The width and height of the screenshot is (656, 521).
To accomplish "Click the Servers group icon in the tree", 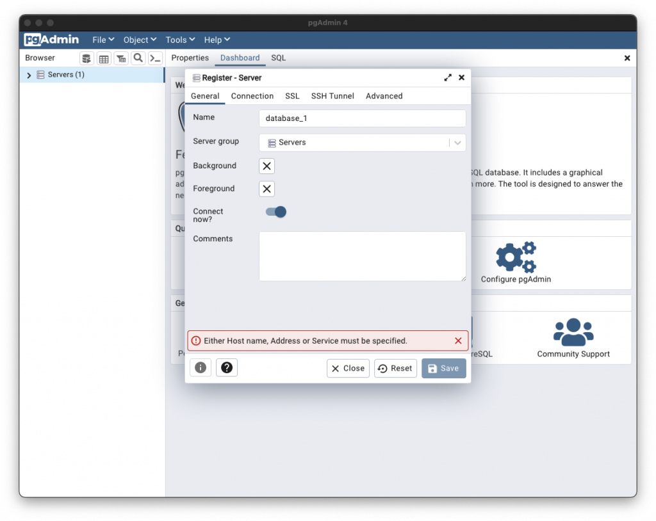I will click(40, 75).
